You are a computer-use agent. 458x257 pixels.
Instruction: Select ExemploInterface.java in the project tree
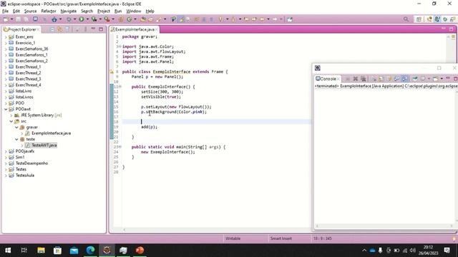point(51,133)
